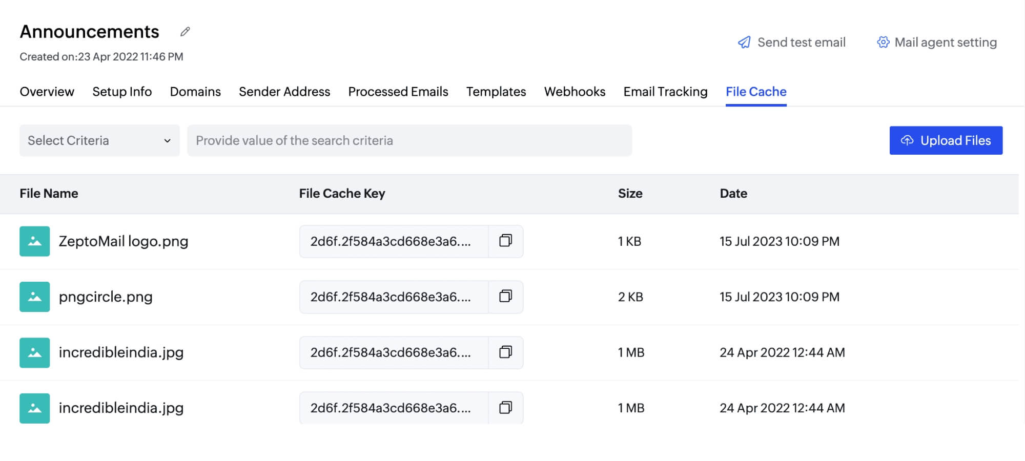This screenshot has width=1025, height=461.
Task: Click the pencil icon to rename Announcements
Action: (x=184, y=32)
